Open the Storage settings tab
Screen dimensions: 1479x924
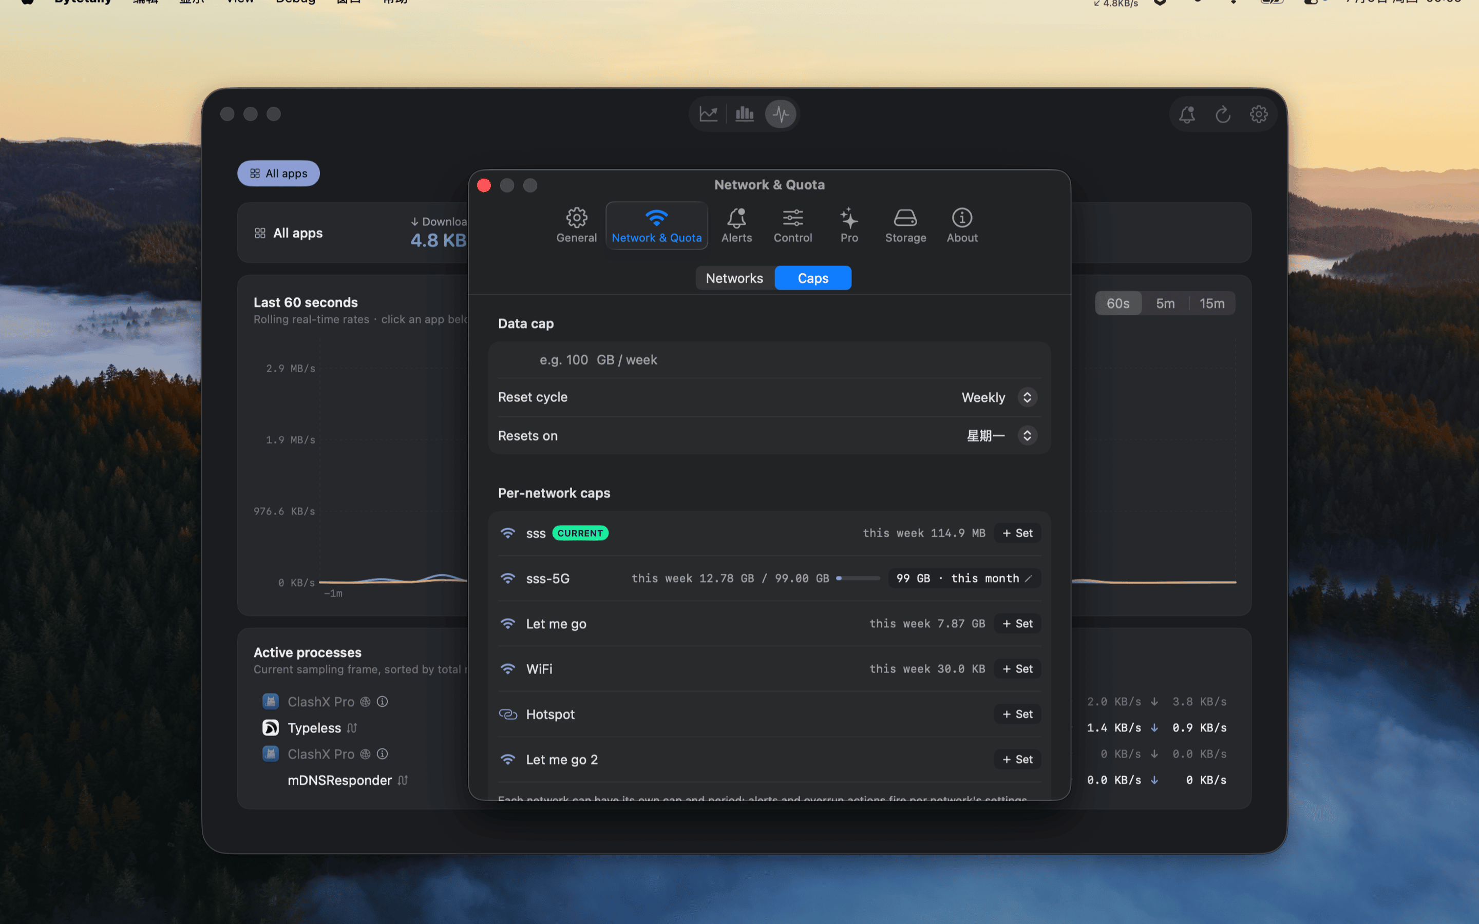point(905,225)
